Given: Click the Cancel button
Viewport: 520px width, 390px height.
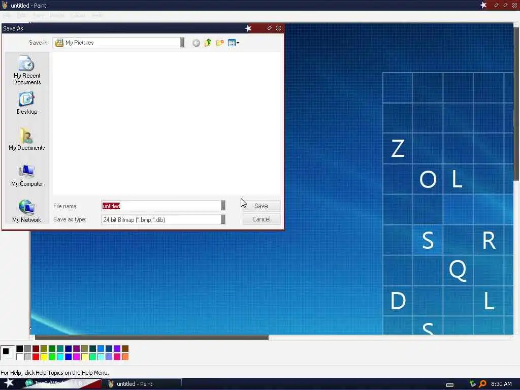Looking at the screenshot, I should pyautogui.click(x=262, y=219).
